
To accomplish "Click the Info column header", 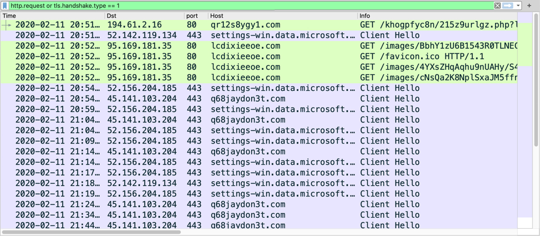I will click(x=438, y=16).
